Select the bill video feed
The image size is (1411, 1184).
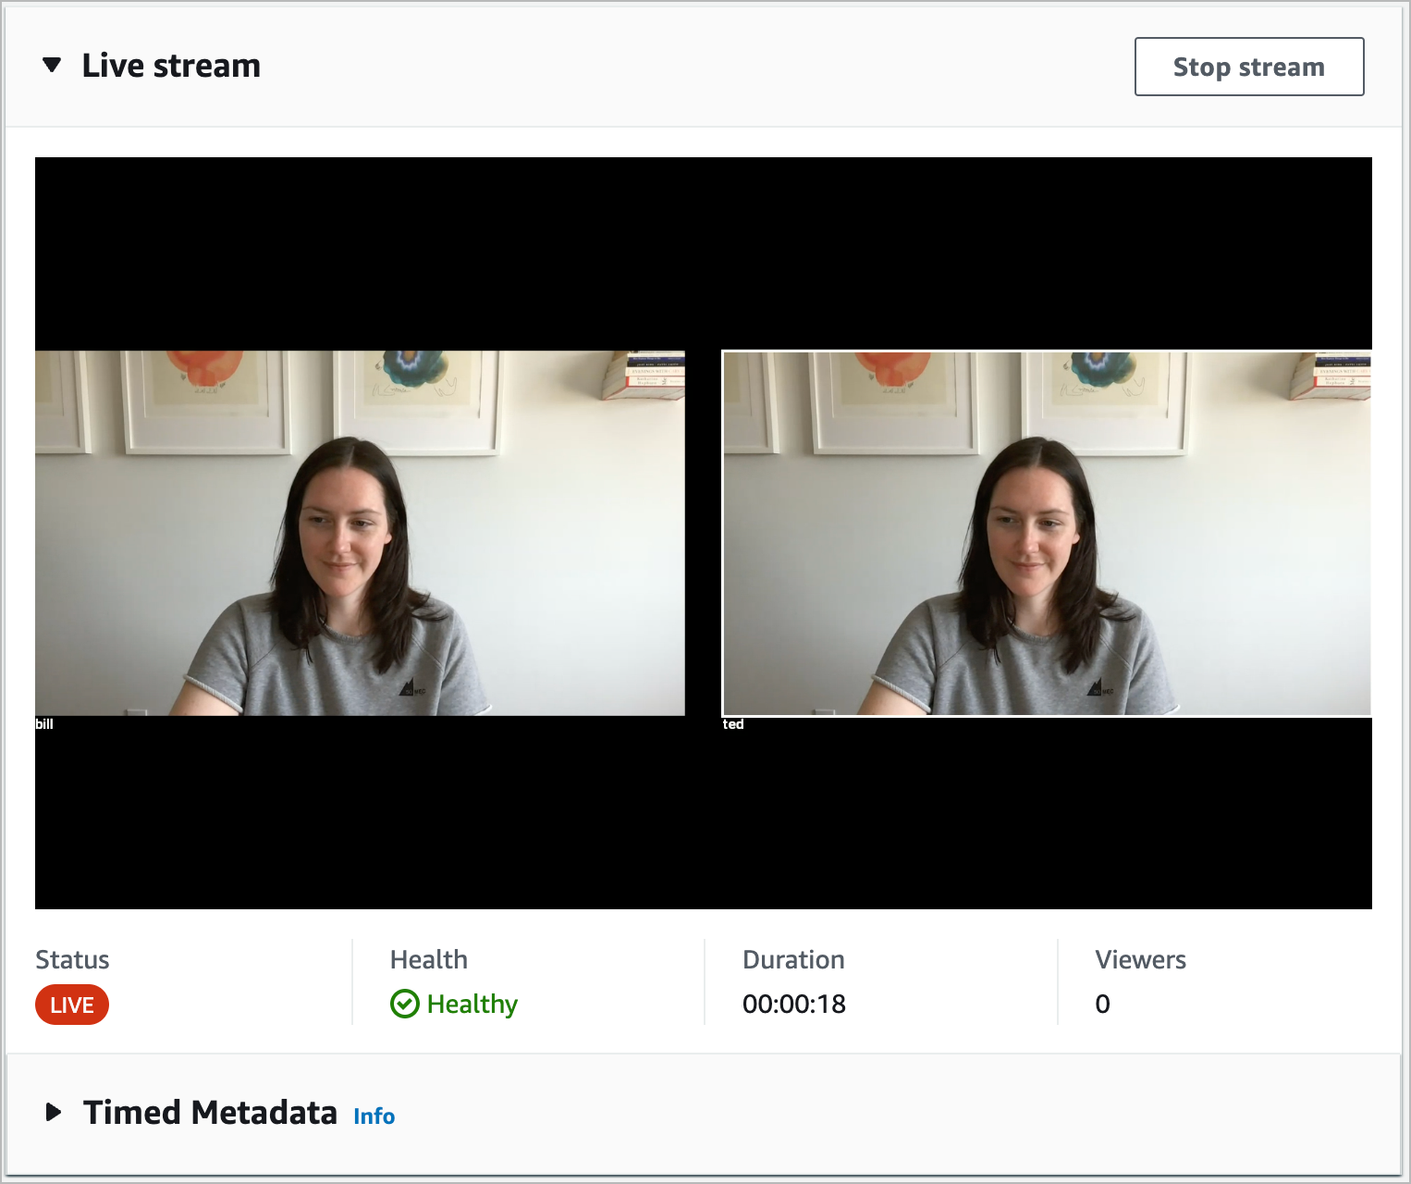click(x=361, y=532)
